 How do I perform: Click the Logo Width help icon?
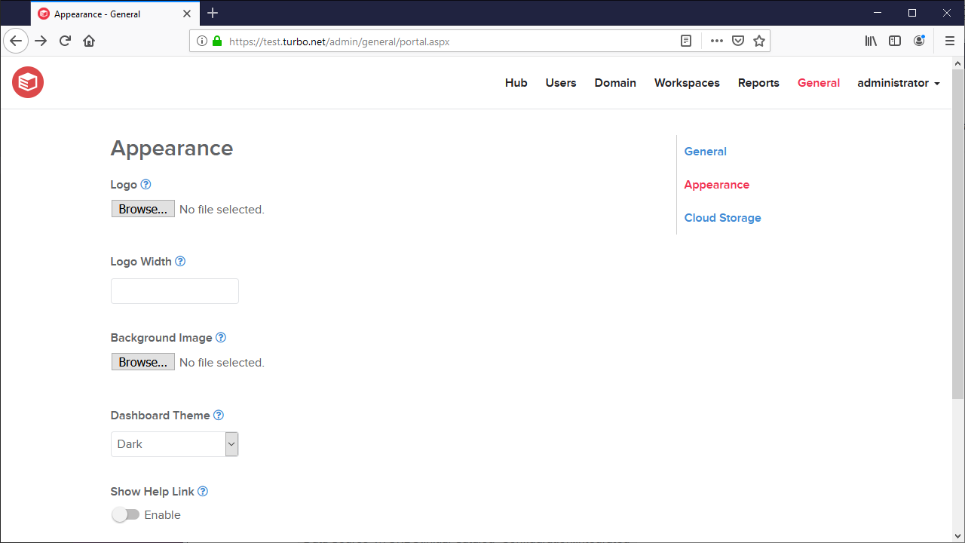click(x=180, y=261)
